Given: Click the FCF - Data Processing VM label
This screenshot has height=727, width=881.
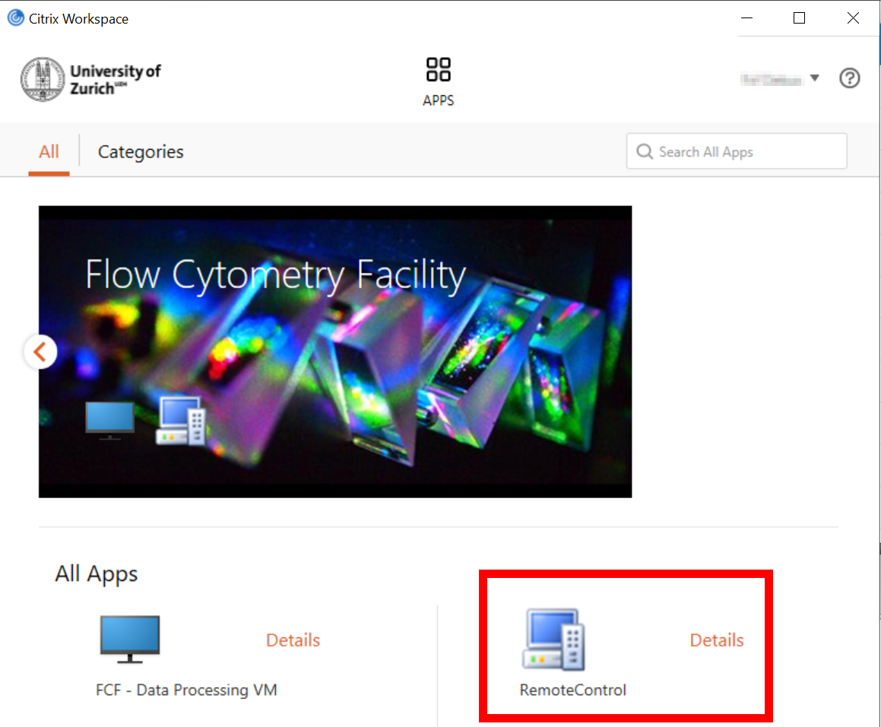Looking at the screenshot, I should [186, 690].
